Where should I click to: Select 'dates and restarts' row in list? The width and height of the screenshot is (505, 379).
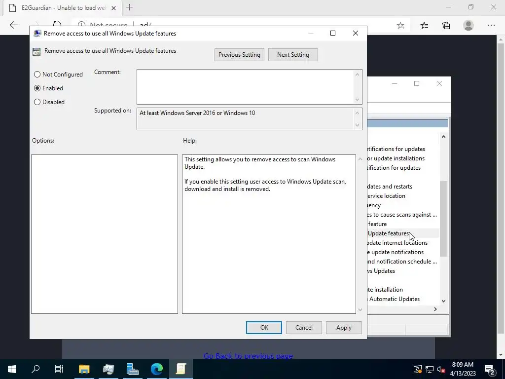(403, 187)
